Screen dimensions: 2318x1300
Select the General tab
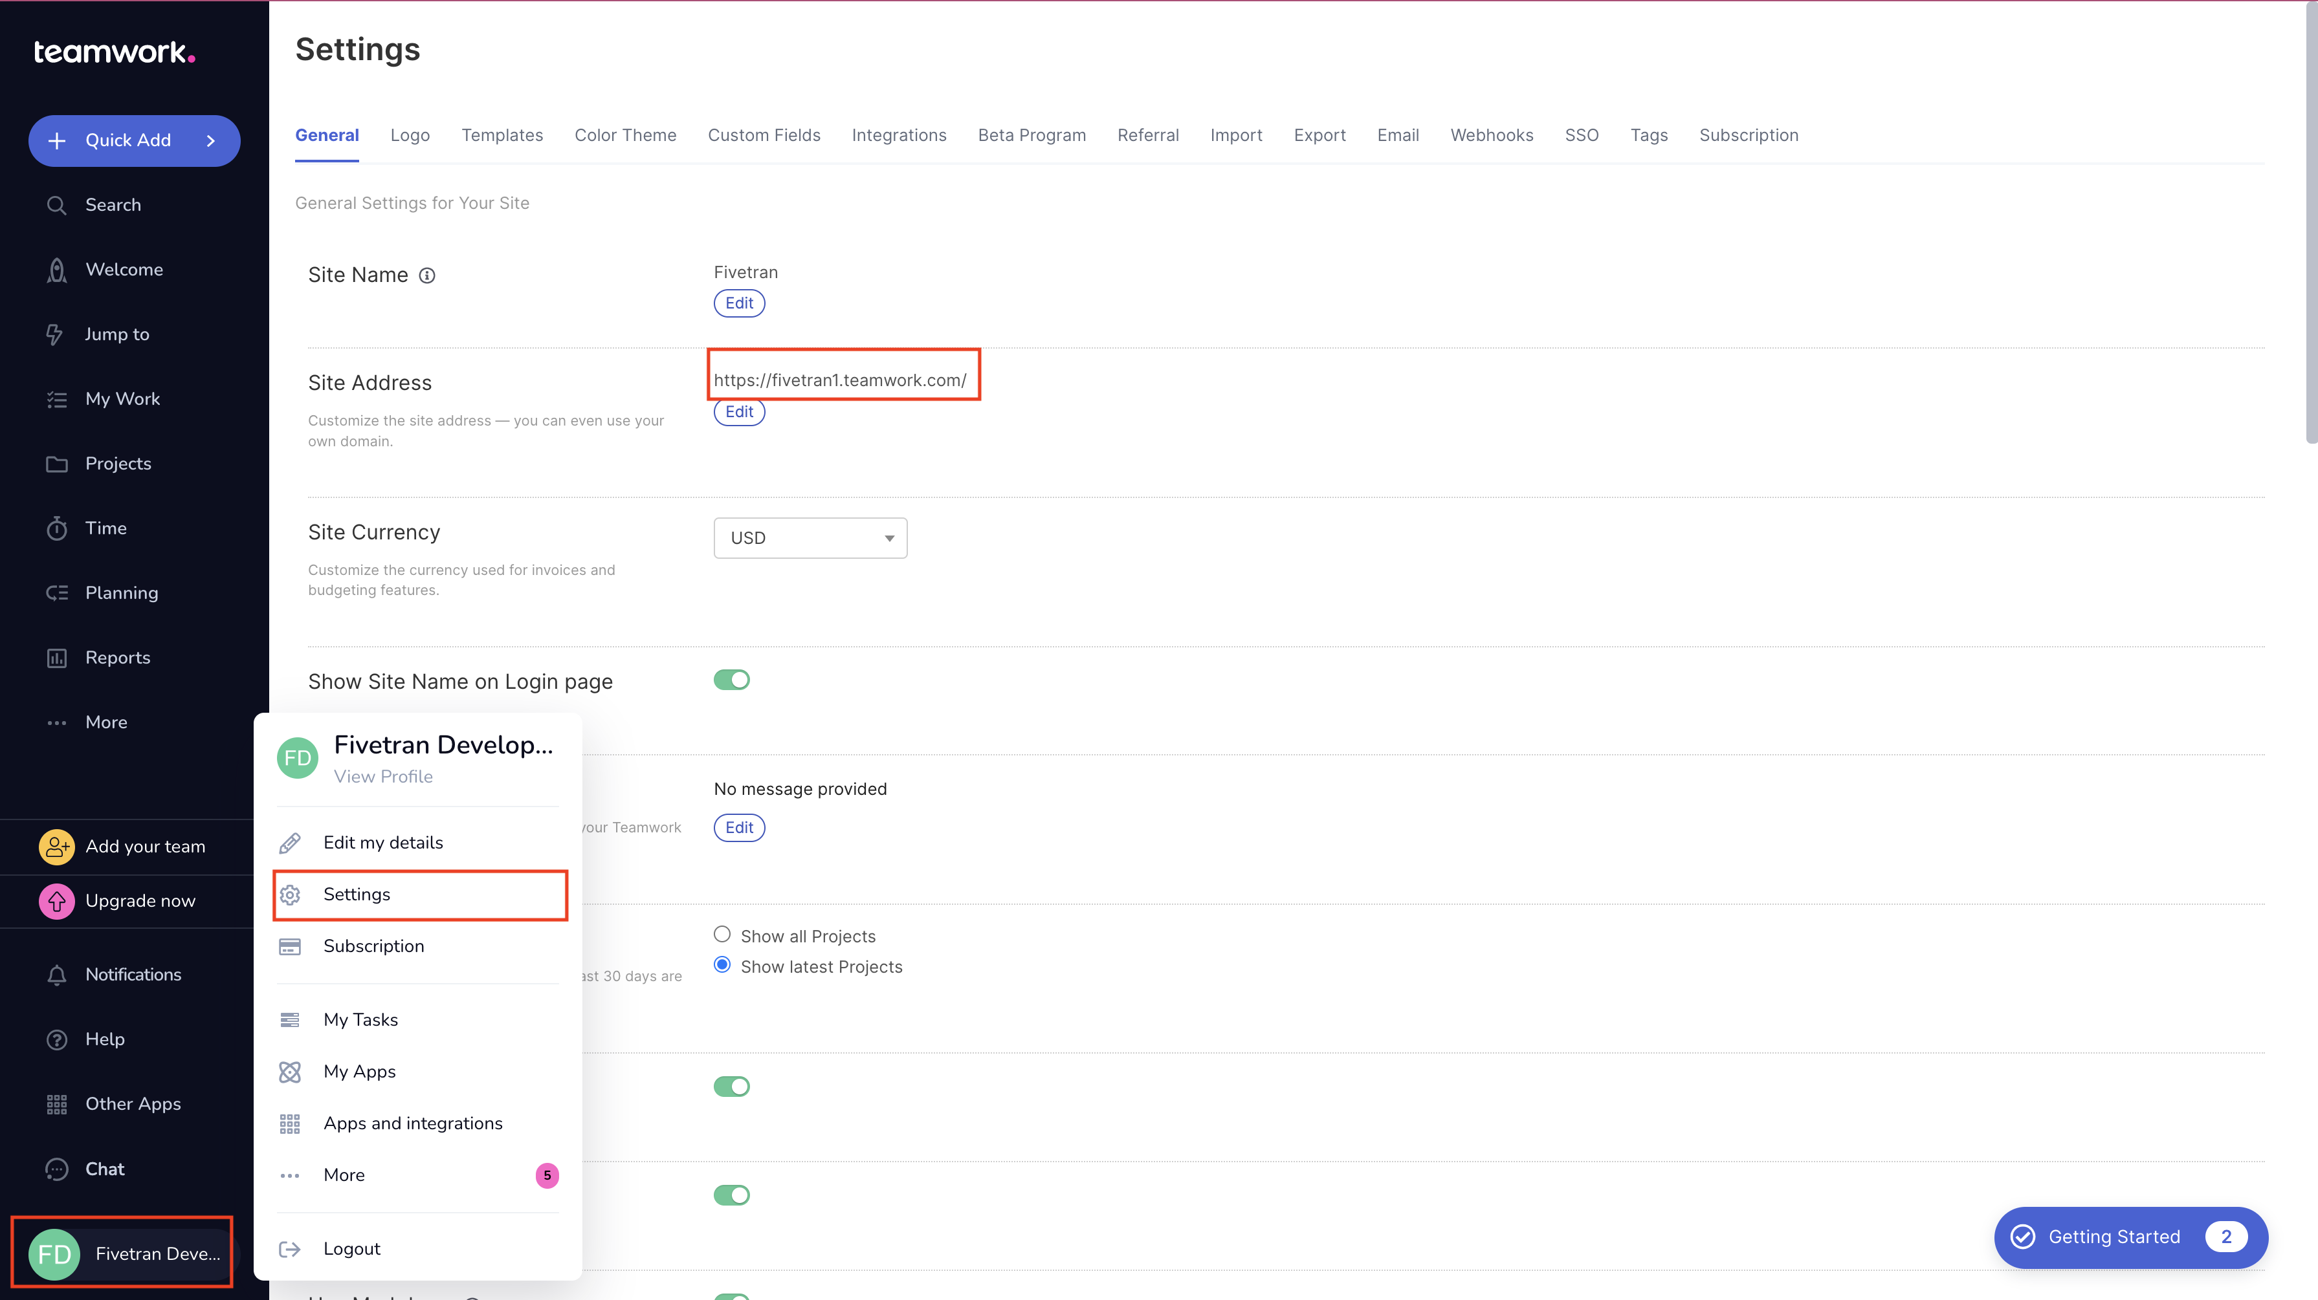pos(327,135)
